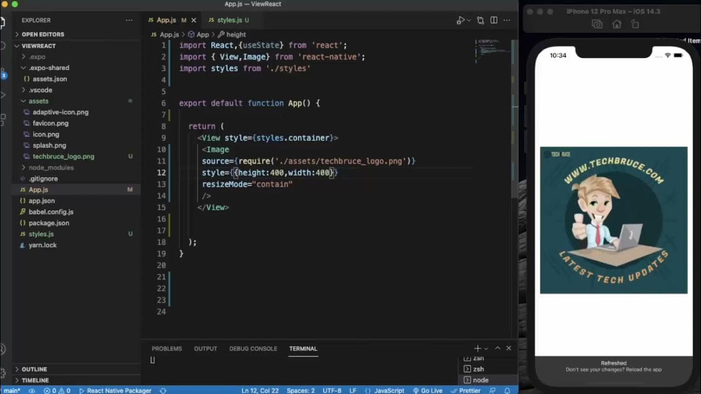
Task: Open the editor More Actions ellipsis
Action: point(507,20)
